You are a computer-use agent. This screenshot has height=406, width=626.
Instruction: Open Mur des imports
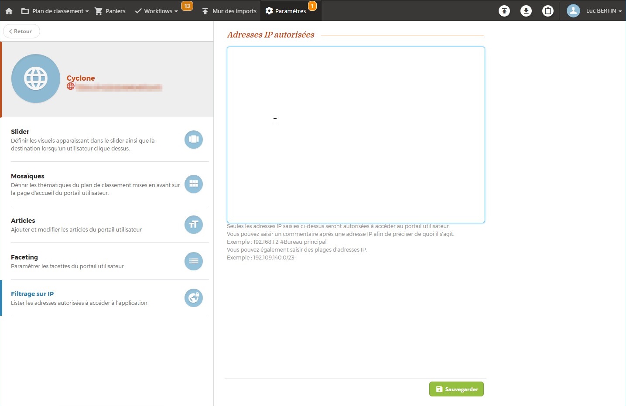229,11
